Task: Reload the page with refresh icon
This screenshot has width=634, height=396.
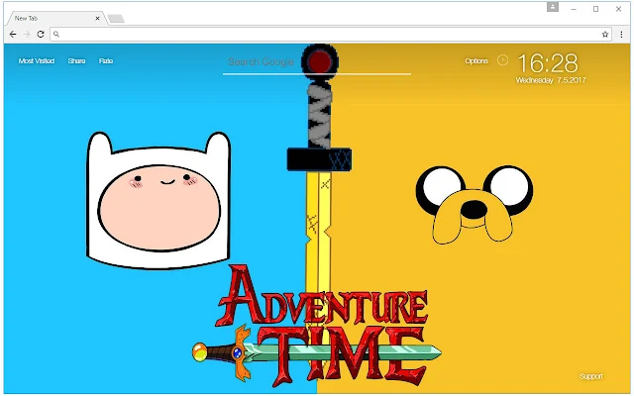Action: [41, 35]
